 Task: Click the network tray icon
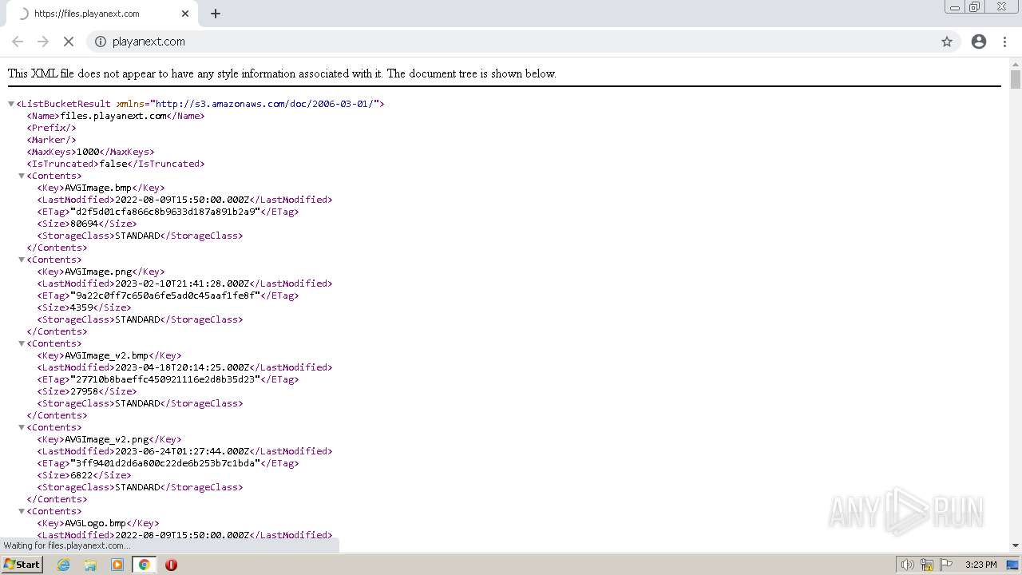click(x=927, y=565)
